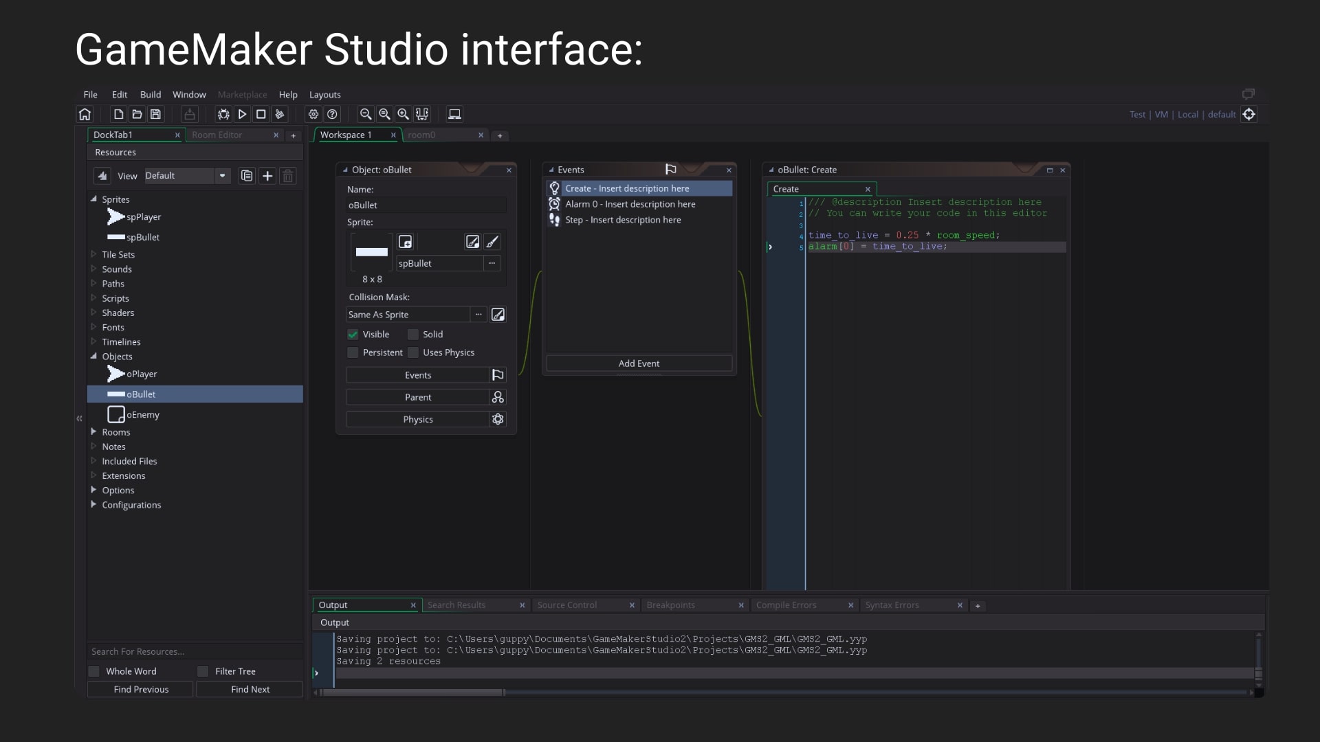
Task: Start the debugger with the bug icon
Action: (x=223, y=114)
